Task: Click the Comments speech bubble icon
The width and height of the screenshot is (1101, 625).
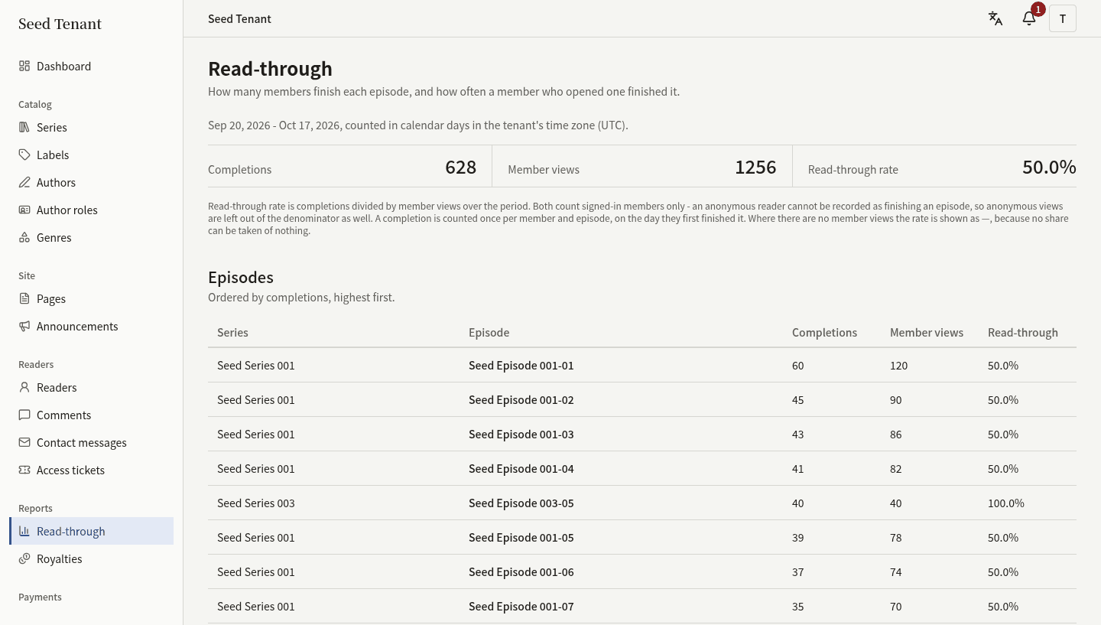Action: (24, 415)
